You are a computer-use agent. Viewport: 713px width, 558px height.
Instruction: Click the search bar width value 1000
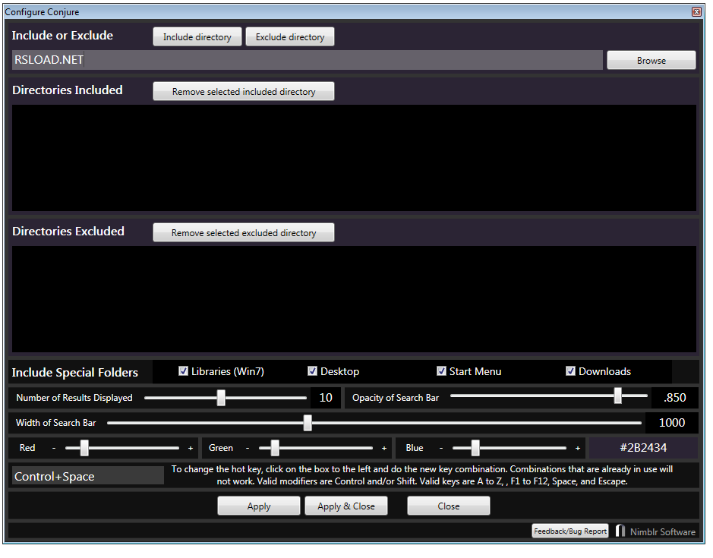(672, 423)
